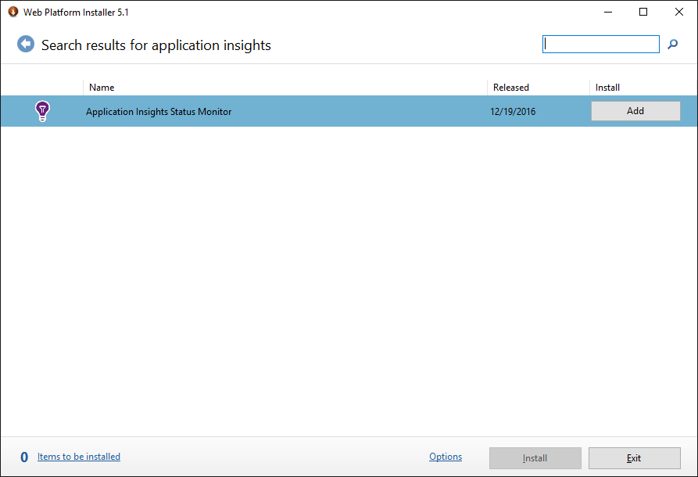Image resolution: width=698 pixels, height=477 pixels.
Task: Minimize the installer window
Action: point(608,12)
